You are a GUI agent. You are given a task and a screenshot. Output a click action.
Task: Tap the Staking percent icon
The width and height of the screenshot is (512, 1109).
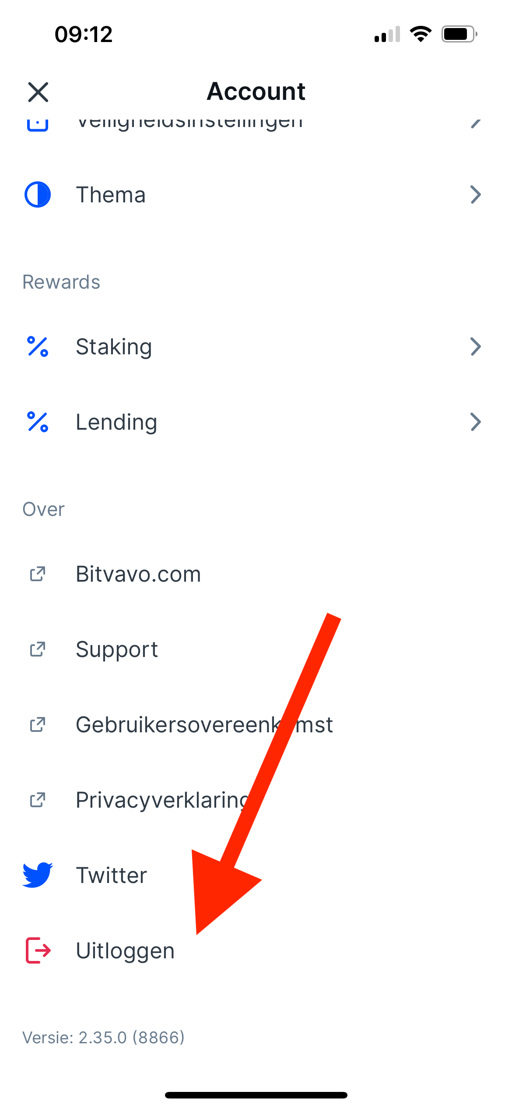point(38,346)
